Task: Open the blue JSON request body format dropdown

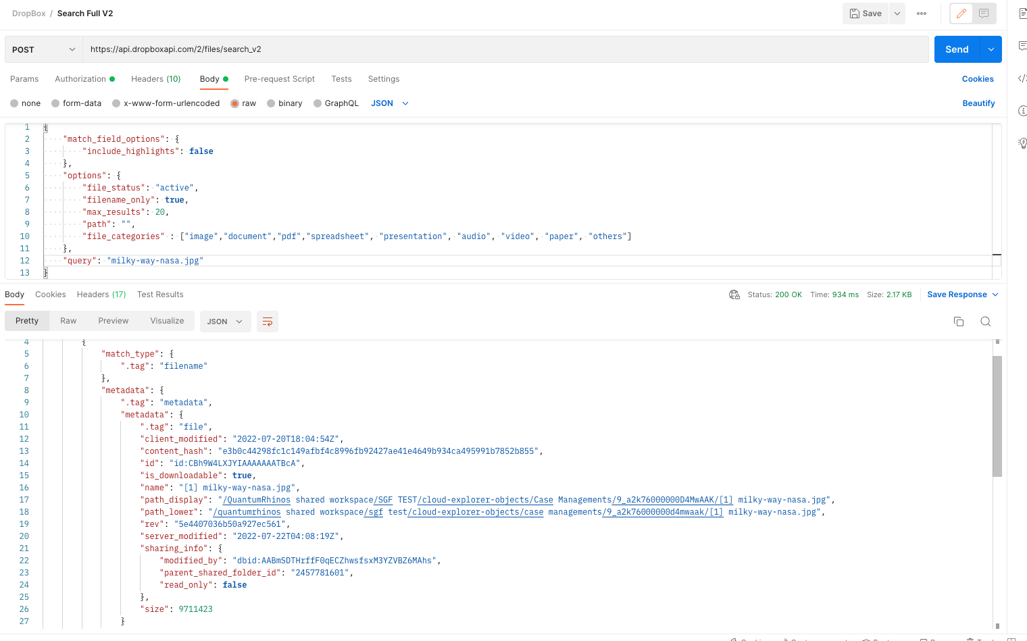Action: point(390,103)
